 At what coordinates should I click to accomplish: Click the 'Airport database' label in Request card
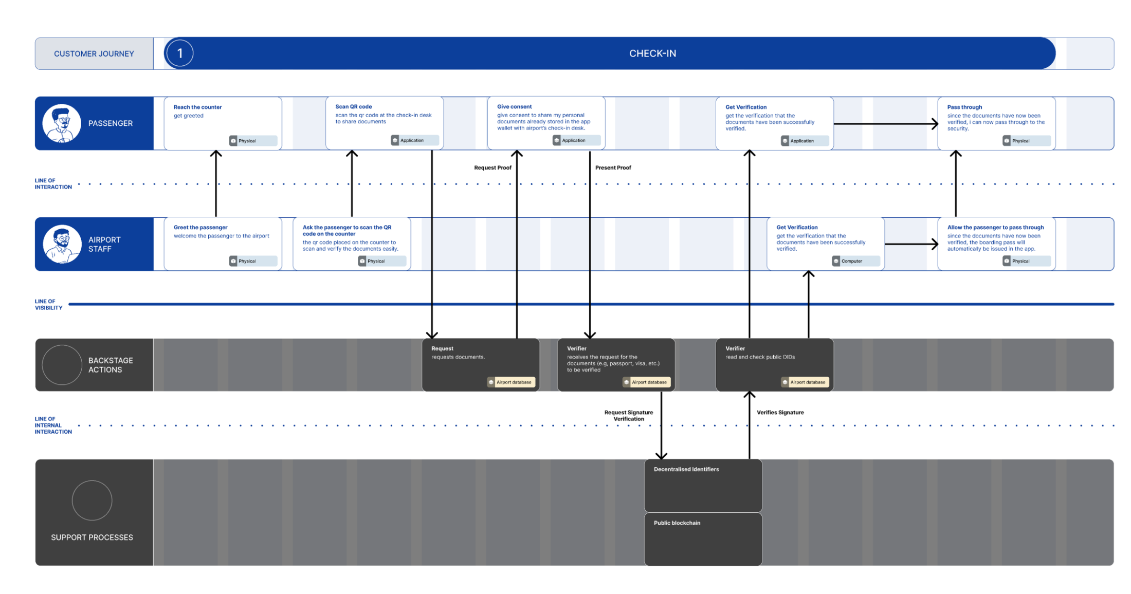click(514, 382)
